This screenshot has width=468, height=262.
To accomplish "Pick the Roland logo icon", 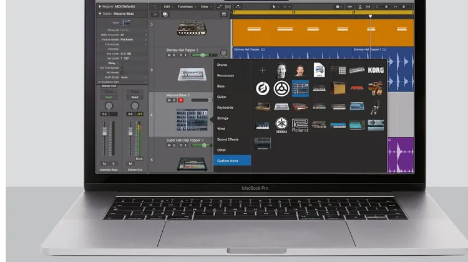I will point(300,125).
